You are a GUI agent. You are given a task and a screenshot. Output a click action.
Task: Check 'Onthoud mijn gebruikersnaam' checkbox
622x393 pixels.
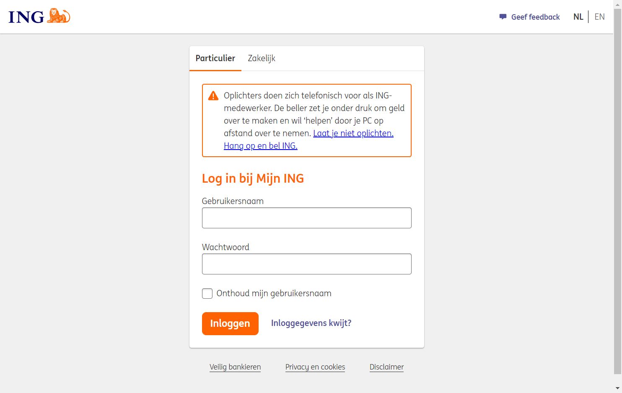click(x=207, y=293)
